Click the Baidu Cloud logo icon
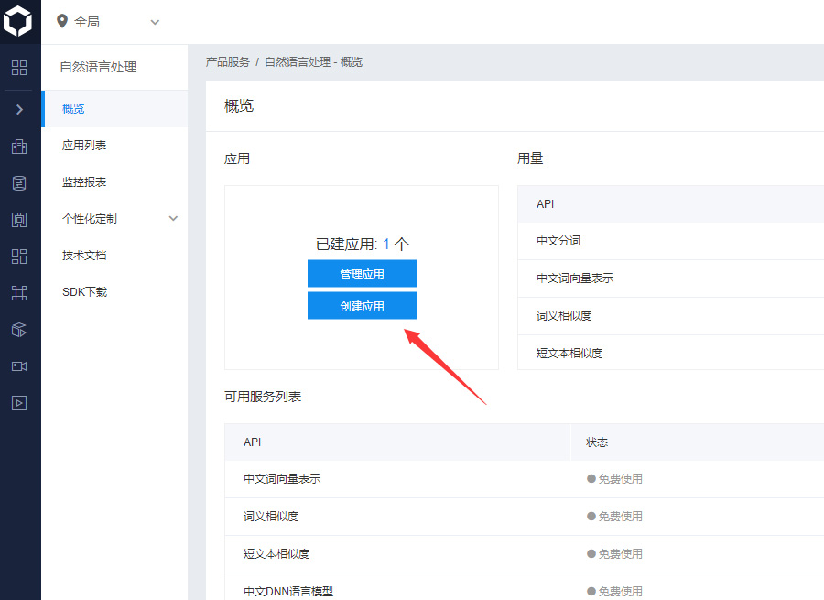 (x=19, y=21)
